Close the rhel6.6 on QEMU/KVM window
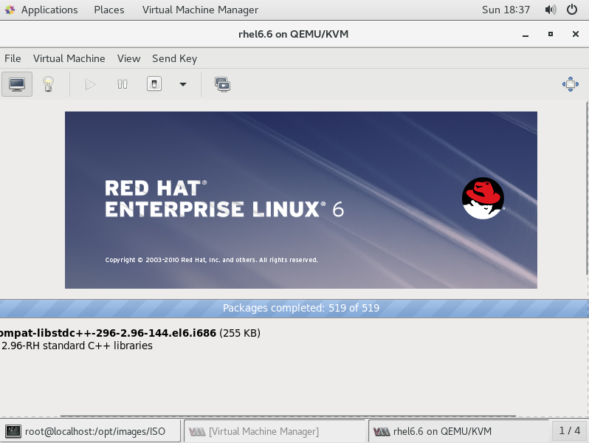589x443 pixels. [575, 34]
